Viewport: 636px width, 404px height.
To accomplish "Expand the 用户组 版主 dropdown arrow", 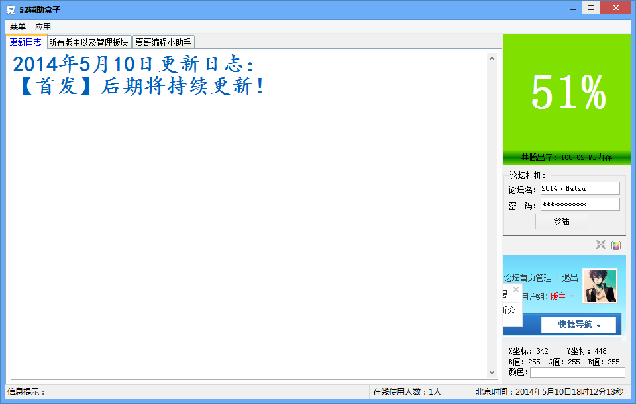I will [x=572, y=296].
